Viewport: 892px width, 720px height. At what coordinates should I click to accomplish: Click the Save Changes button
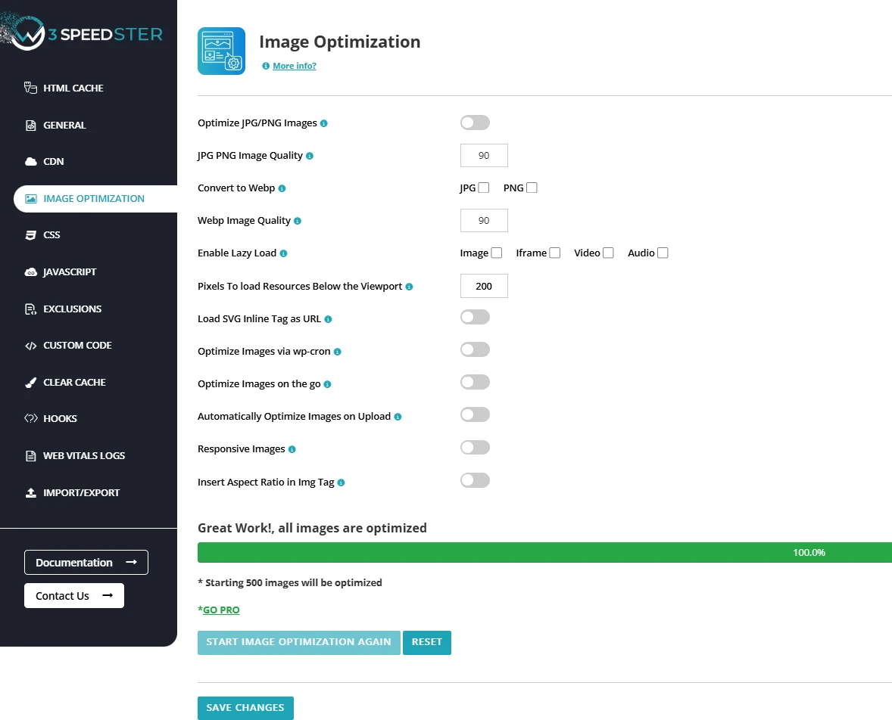pyautogui.click(x=245, y=708)
